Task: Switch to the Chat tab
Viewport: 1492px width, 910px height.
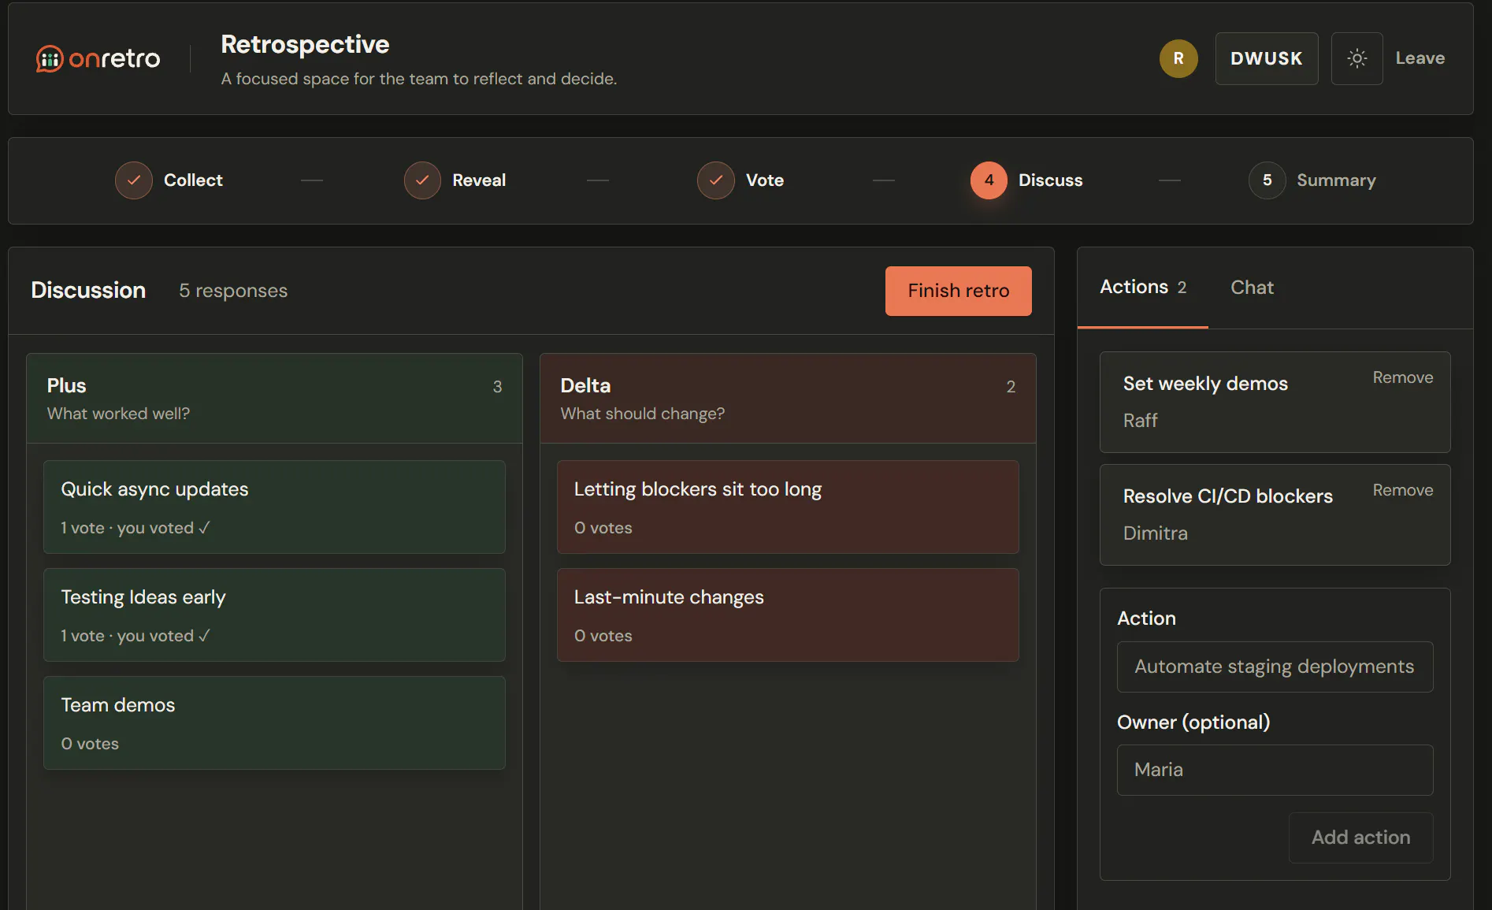Action: [1252, 288]
